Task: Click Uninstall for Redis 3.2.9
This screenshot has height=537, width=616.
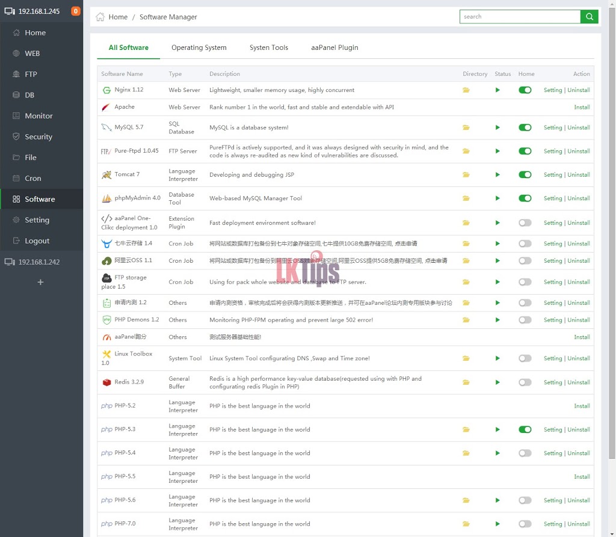Action: (579, 382)
